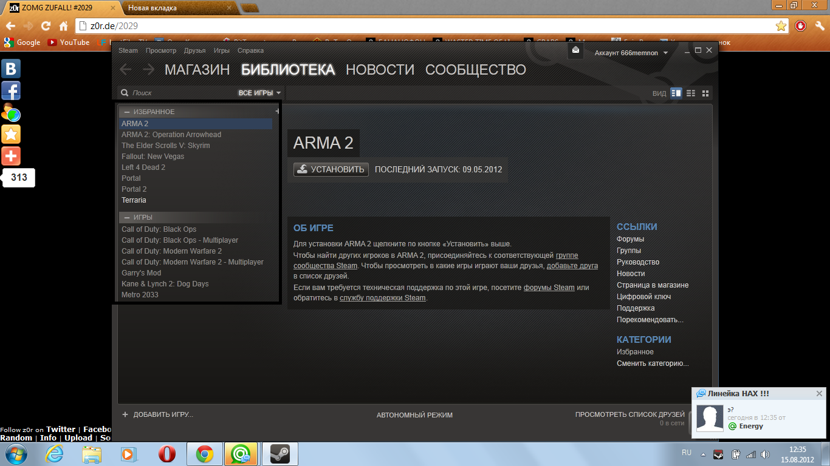Screen dimensions: 830x466
Task: Open Форумы link
Action: click(x=630, y=239)
